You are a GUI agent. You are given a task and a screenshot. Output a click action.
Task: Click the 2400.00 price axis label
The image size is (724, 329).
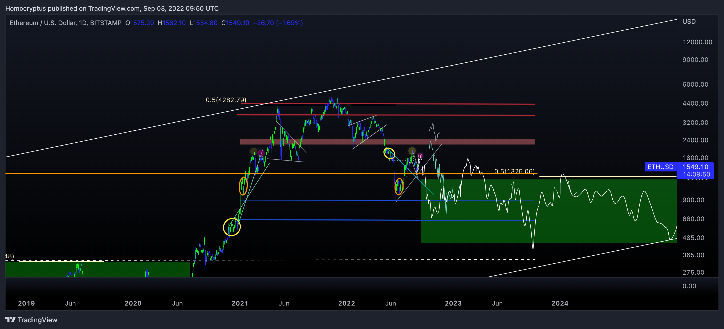point(695,140)
